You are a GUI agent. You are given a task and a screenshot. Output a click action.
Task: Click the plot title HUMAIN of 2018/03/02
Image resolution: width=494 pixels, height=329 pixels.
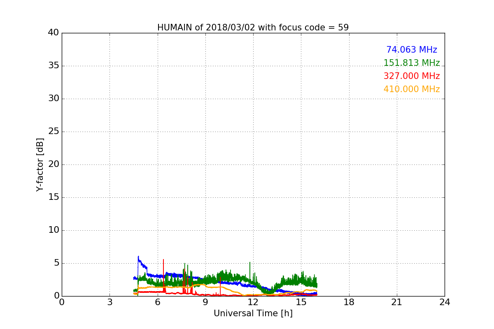pos(253,28)
